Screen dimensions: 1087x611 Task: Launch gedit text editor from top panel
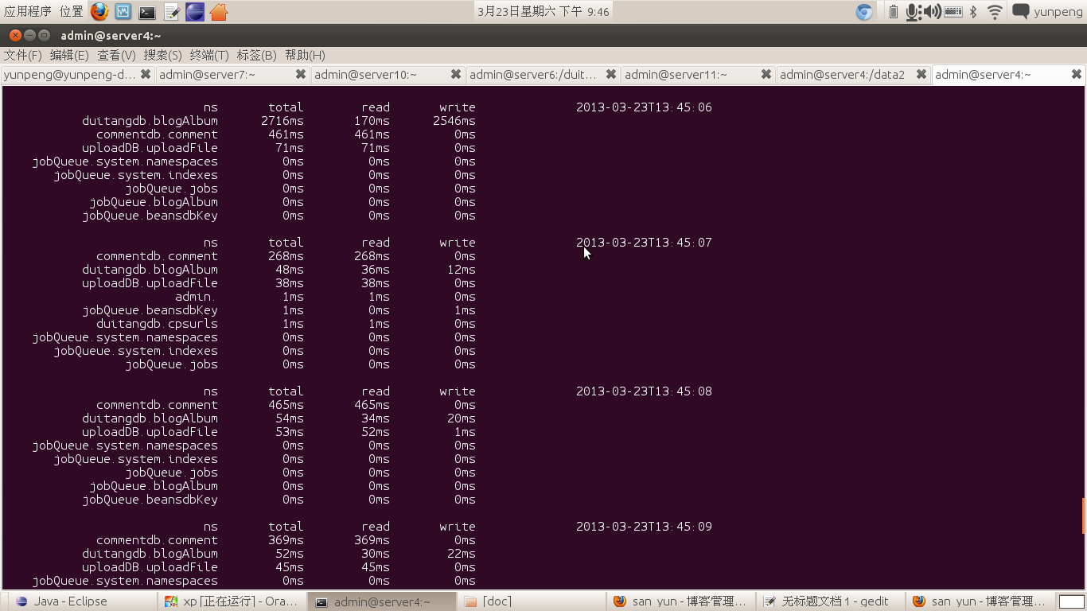(x=171, y=12)
